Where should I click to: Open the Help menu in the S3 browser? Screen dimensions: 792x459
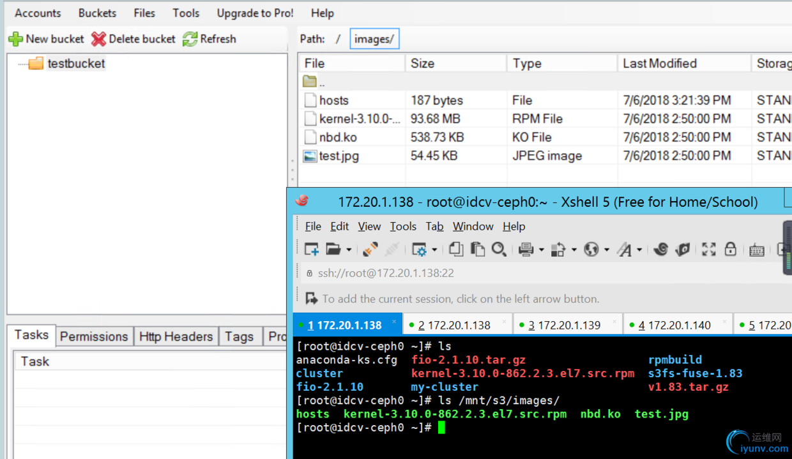pyautogui.click(x=323, y=13)
